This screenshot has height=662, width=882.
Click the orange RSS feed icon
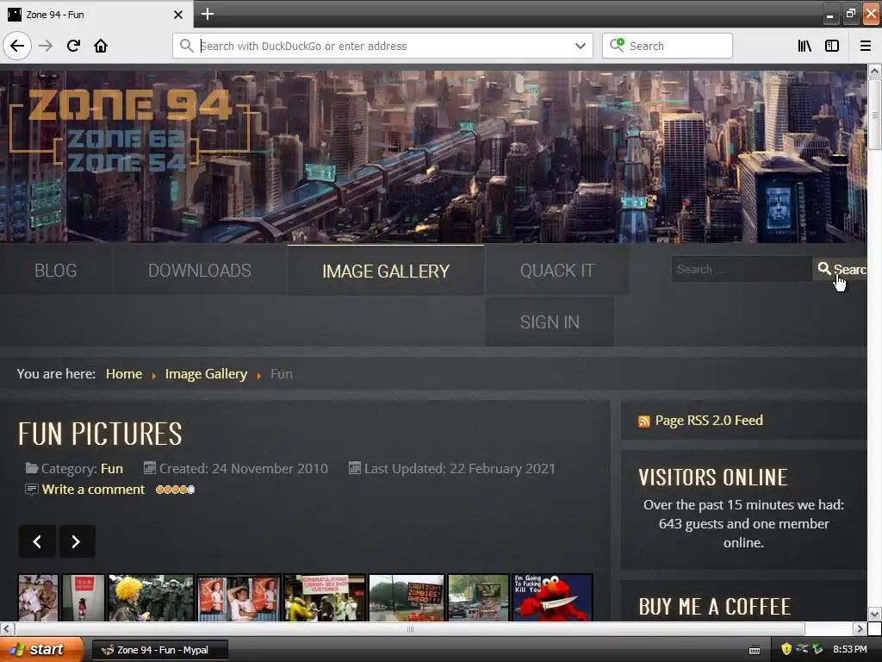tap(644, 422)
